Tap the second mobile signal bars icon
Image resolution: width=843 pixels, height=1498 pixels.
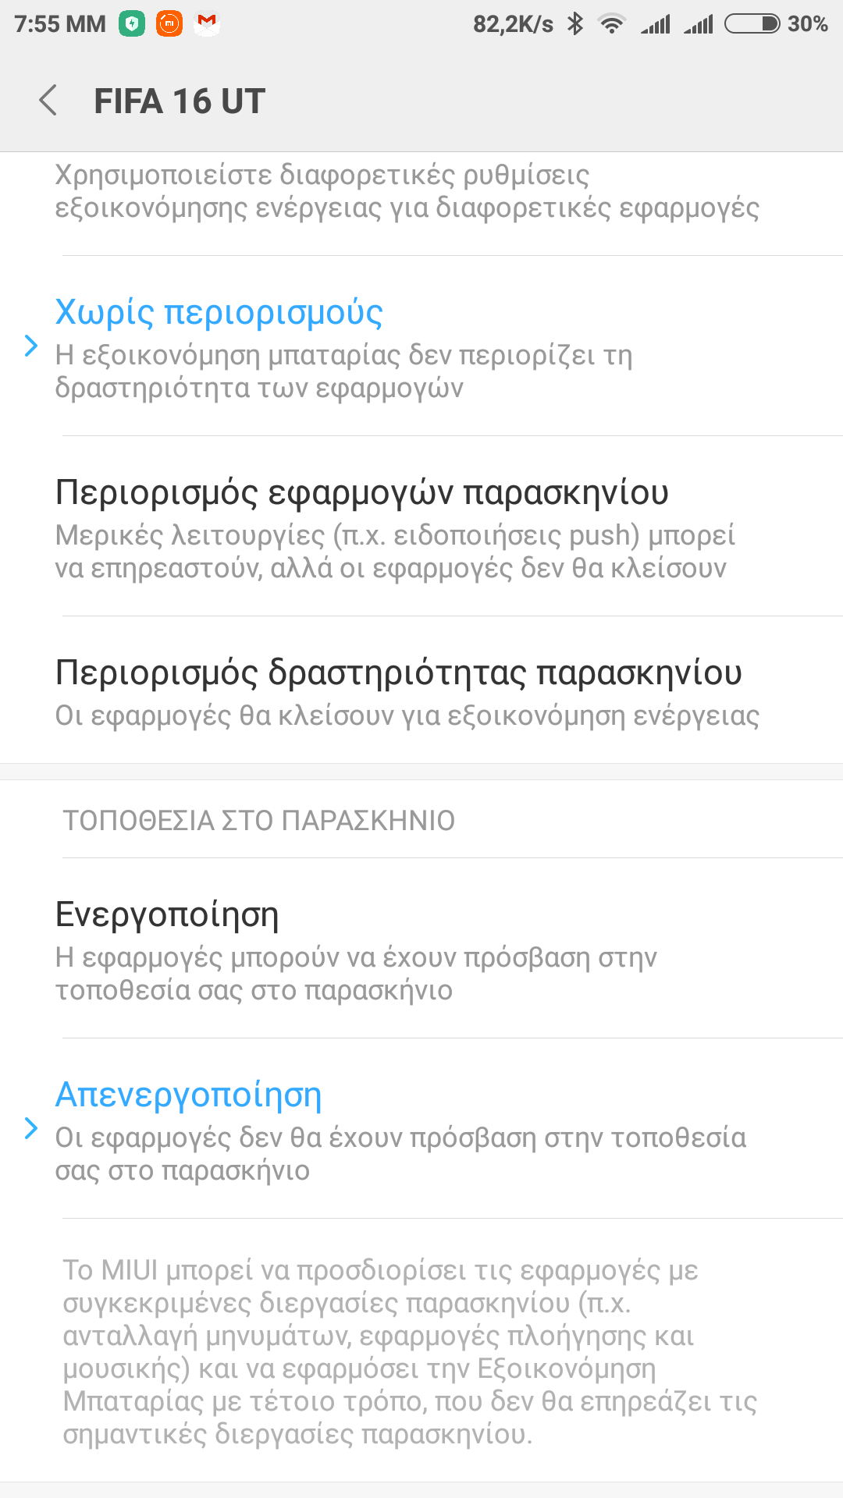(699, 24)
